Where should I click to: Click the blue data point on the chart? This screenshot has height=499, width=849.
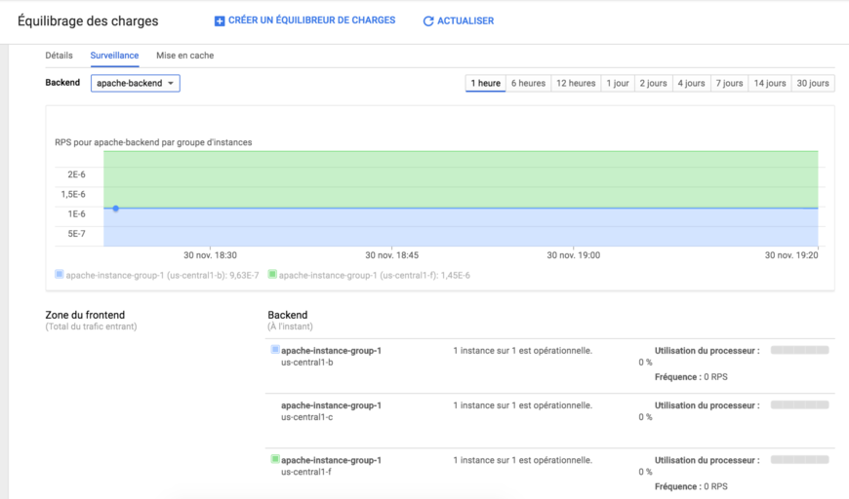tap(116, 209)
